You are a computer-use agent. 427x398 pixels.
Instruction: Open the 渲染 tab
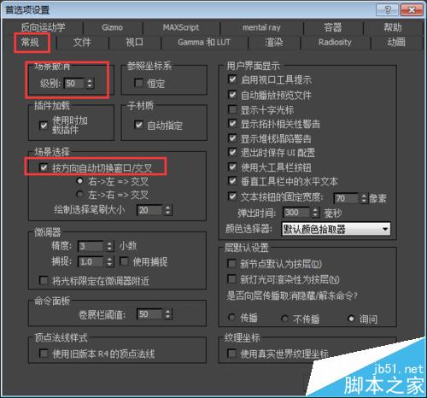[x=274, y=43]
